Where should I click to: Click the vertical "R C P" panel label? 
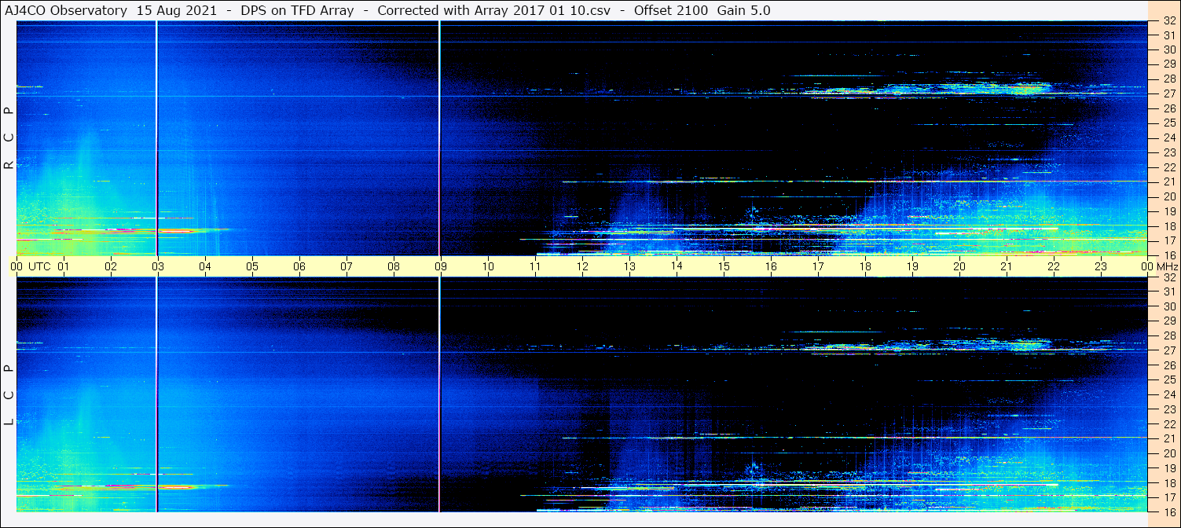point(9,137)
